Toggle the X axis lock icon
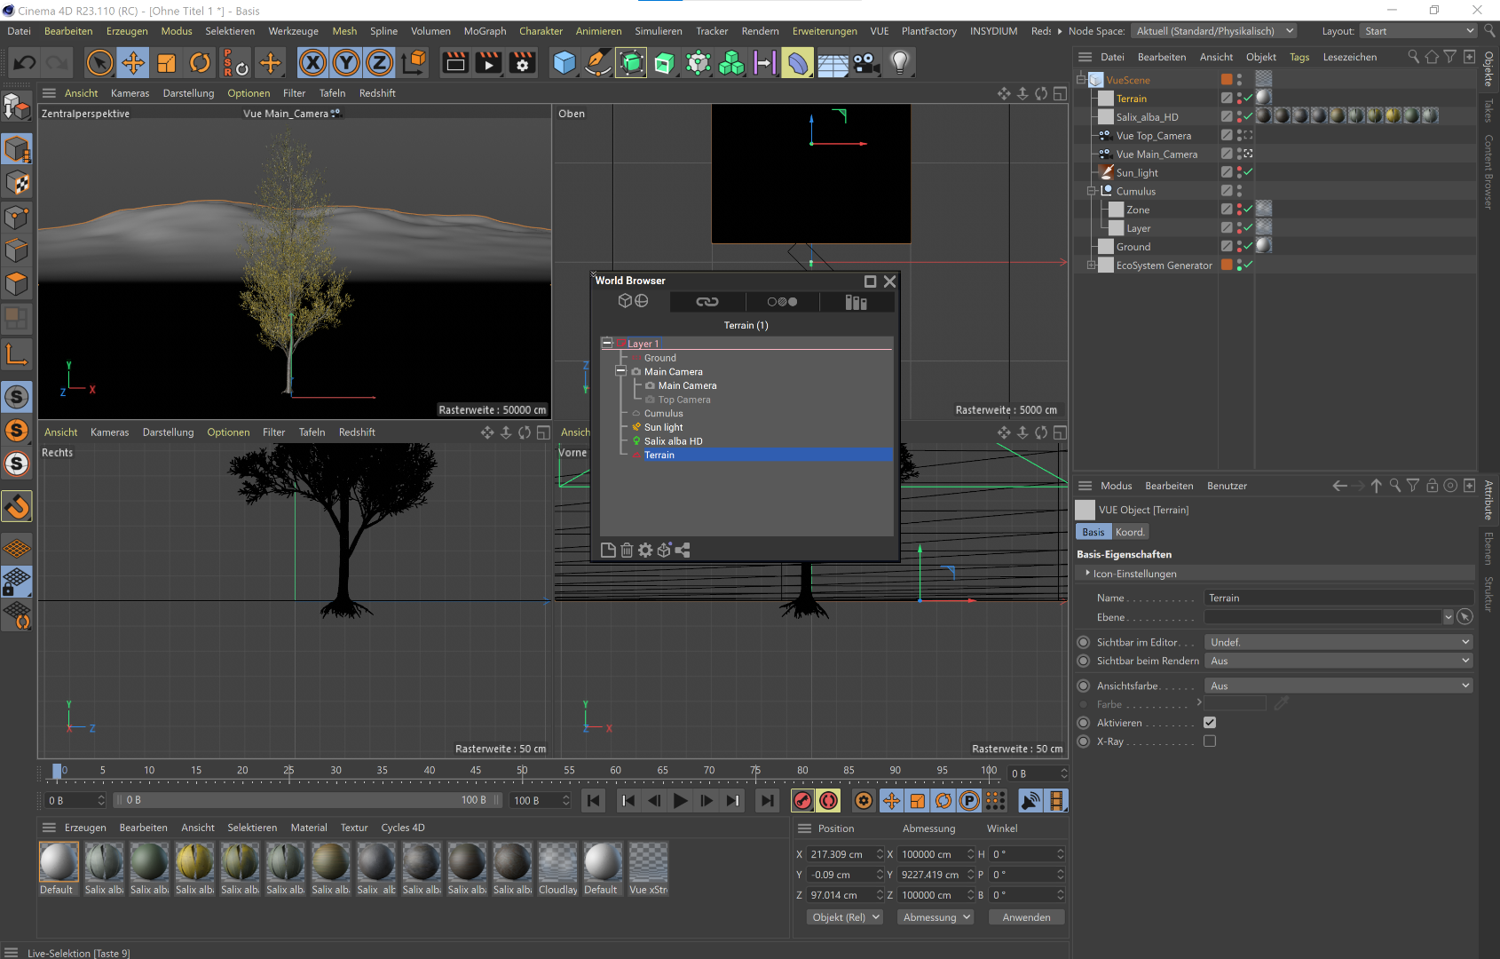The width and height of the screenshot is (1500, 959). point(312,63)
